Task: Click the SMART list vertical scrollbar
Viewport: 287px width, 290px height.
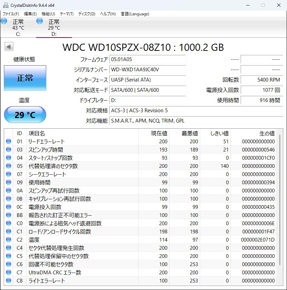Action: coord(280,200)
